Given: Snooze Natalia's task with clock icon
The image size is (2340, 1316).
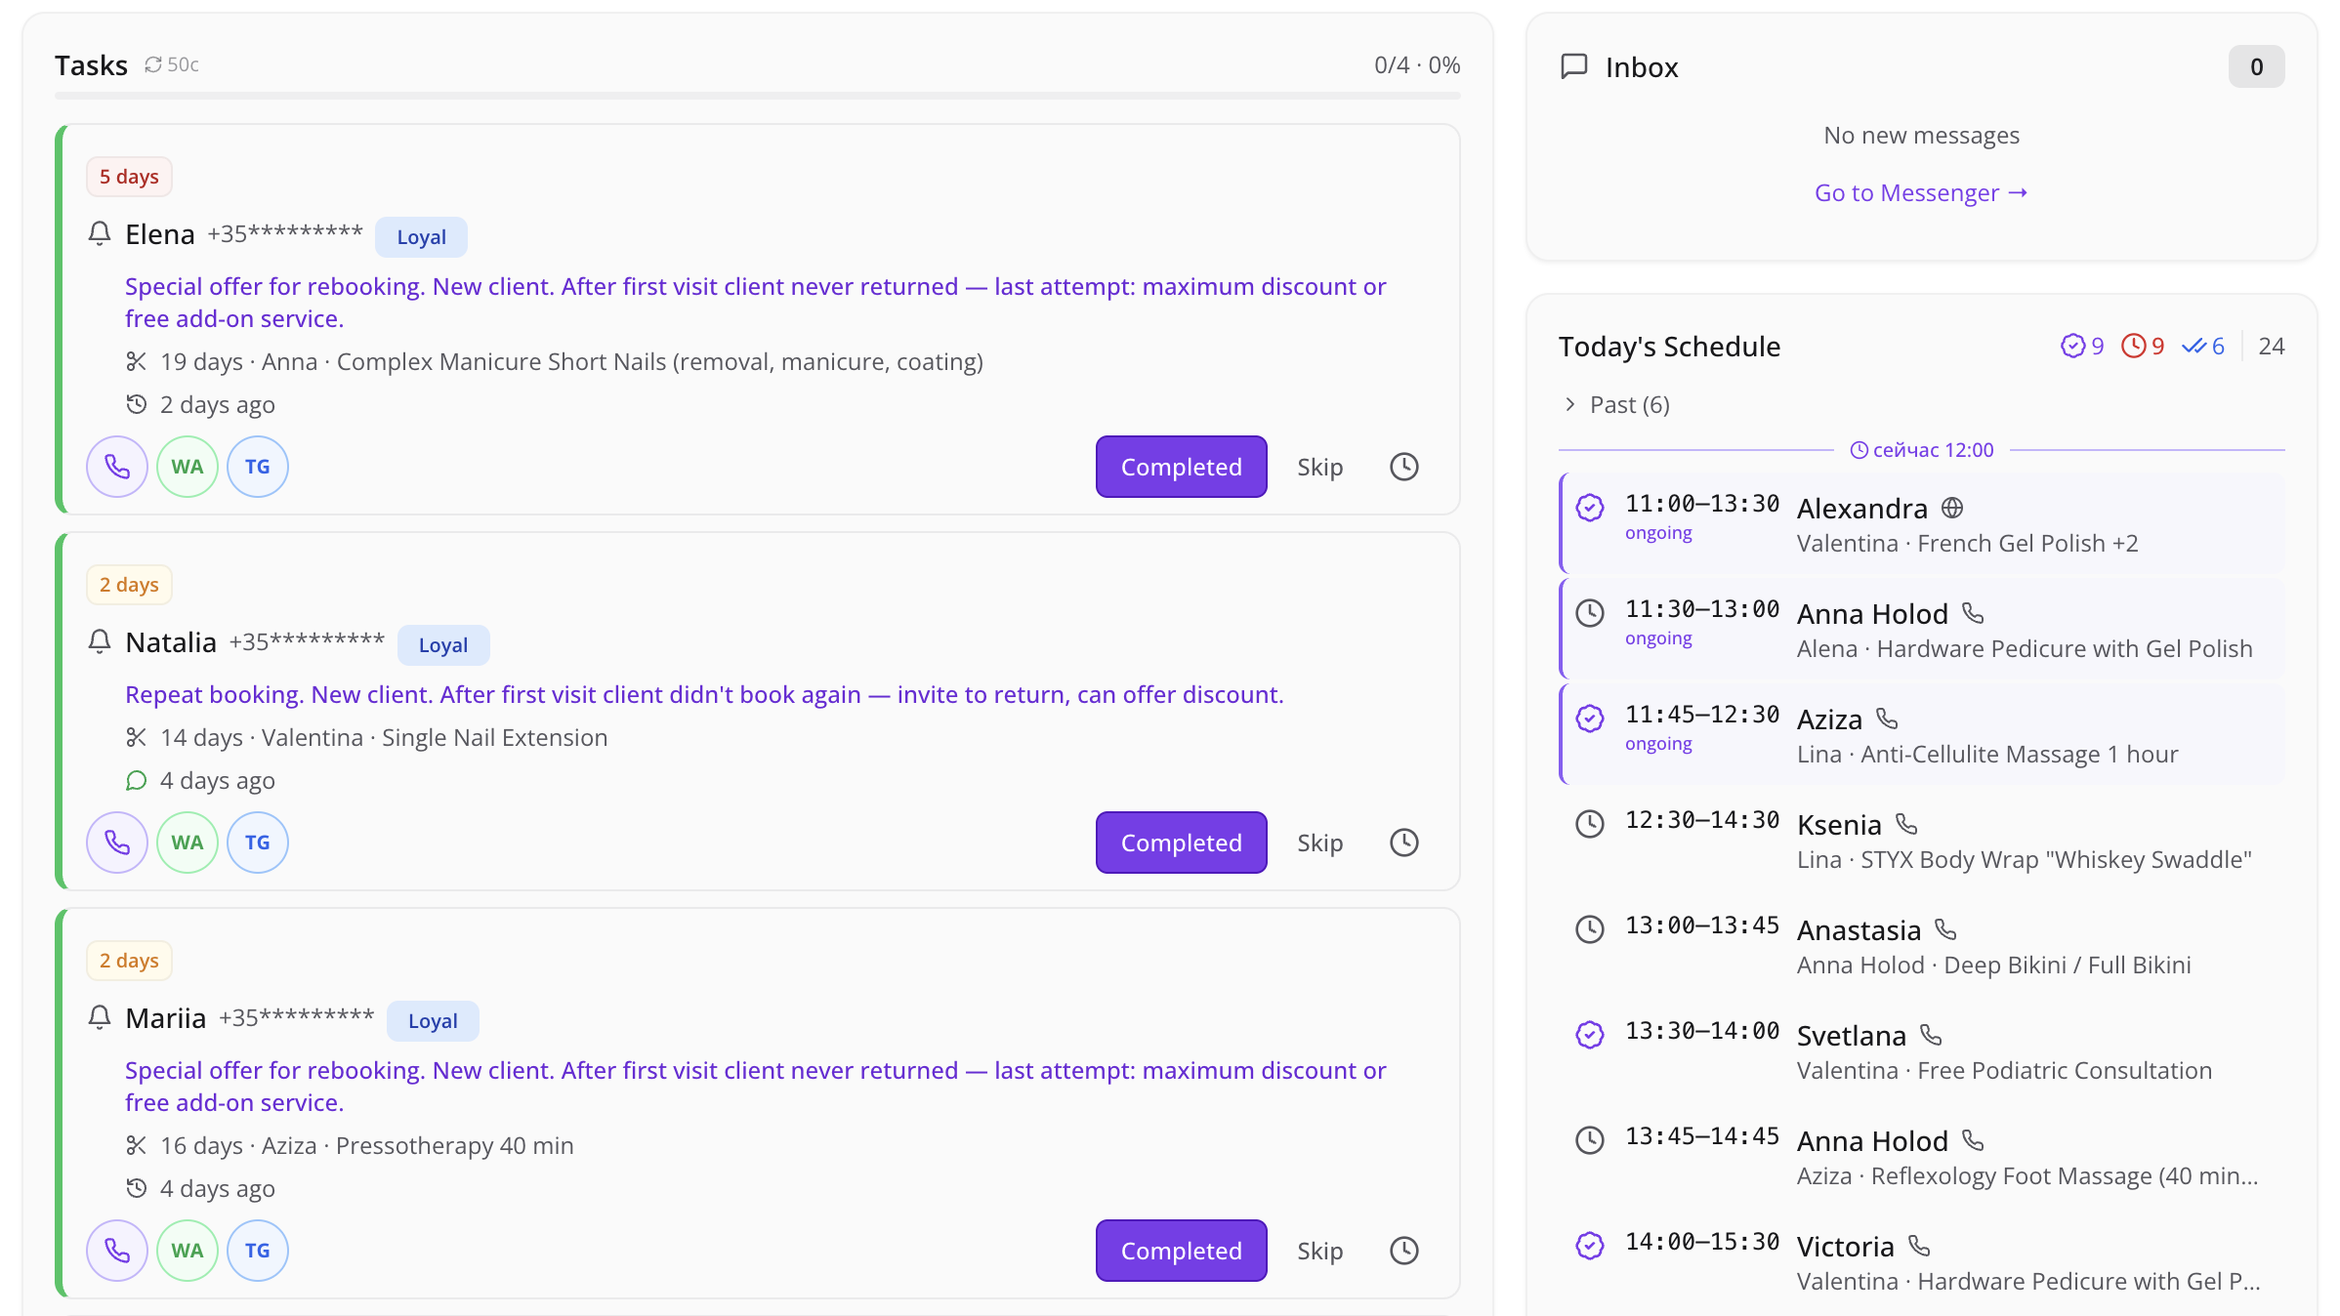Looking at the screenshot, I should 1404,843.
